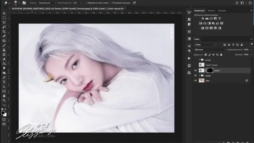Image resolution: width=254 pixels, height=143 pixels.
Task: Open the 3D panel icon
Action: pyautogui.click(x=189, y=31)
